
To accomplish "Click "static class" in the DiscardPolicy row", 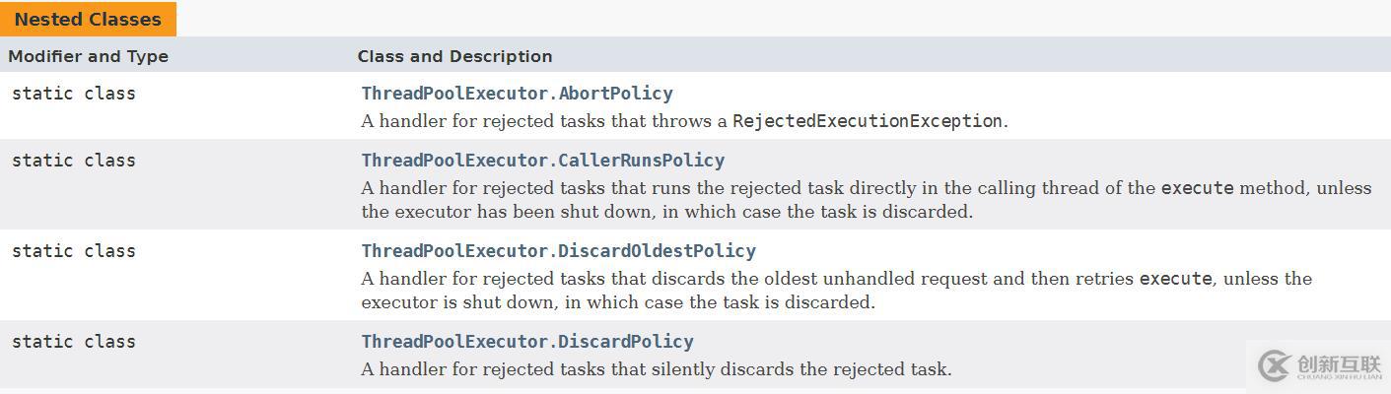I will click(x=74, y=342).
